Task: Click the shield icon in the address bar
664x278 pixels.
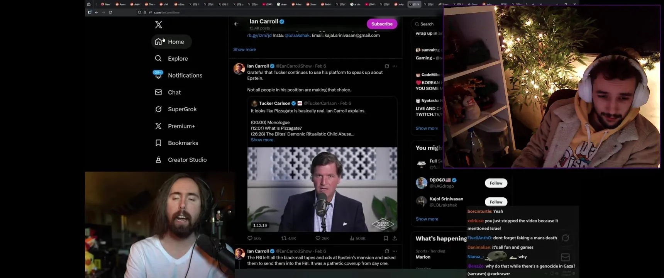Action: 139,12
